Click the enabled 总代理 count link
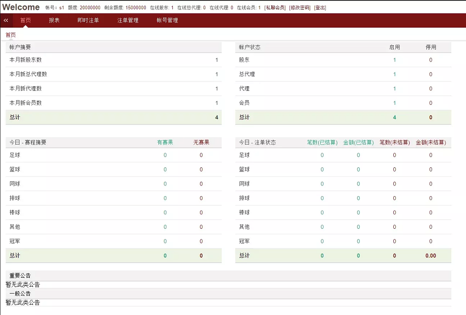 pos(394,75)
